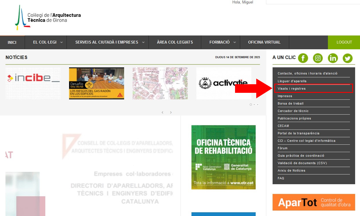Open Publicacions pròpies link
Viewport: 360px width, 216px height.
tap(294, 118)
